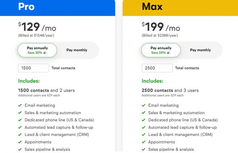The image size is (238, 153).
Task: Click Pro's Sales & marketing automation checkmark
Action: (x=20, y=113)
